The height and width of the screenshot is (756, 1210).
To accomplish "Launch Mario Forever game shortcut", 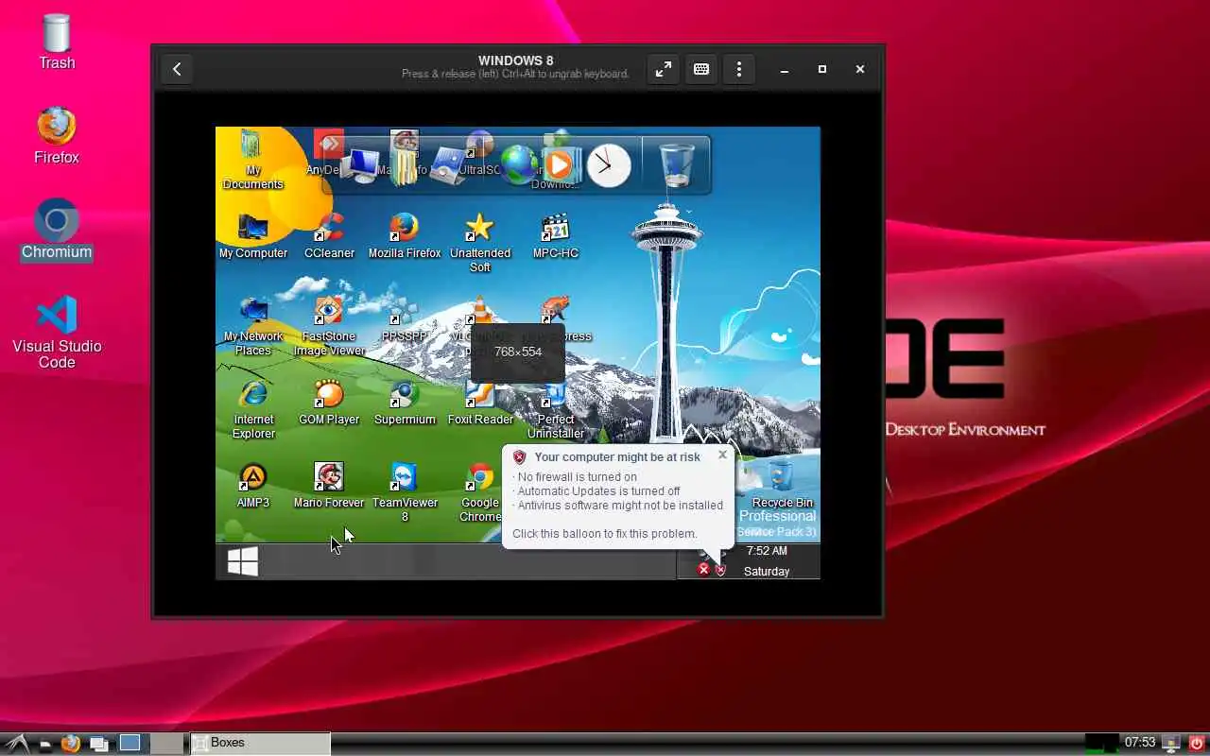I will (329, 486).
